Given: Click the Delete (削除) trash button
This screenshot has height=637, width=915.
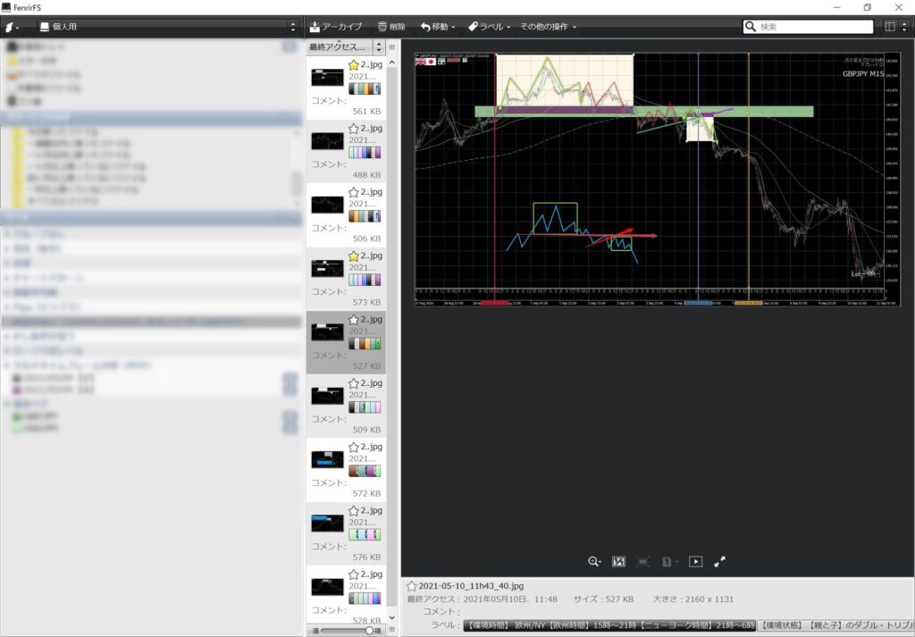Looking at the screenshot, I should [391, 27].
